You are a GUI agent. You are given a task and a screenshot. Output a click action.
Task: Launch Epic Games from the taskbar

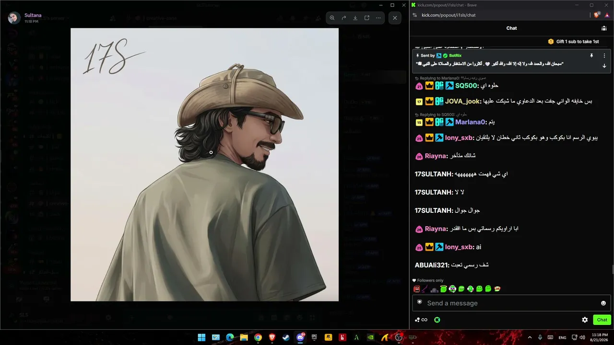315,337
